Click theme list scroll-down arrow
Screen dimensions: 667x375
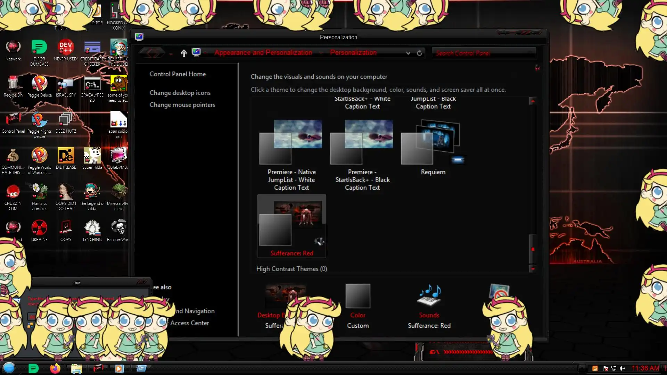[533, 268]
